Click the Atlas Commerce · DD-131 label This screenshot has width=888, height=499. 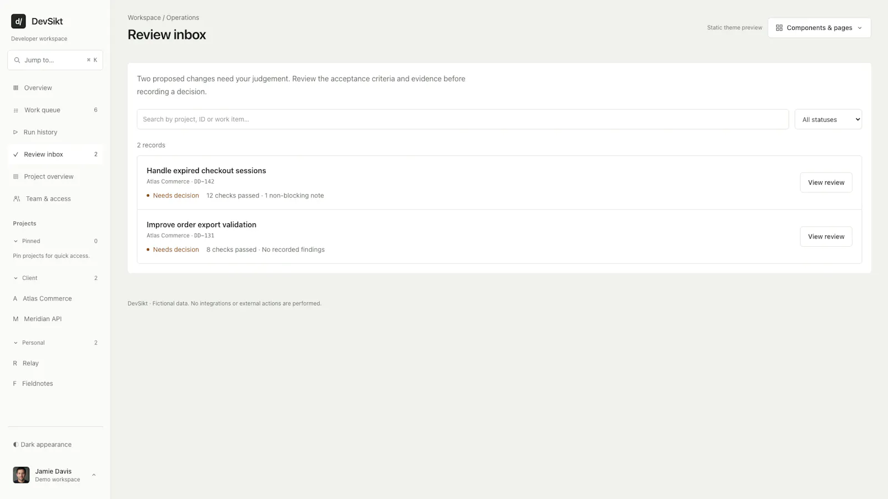click(x=180, y=236)
